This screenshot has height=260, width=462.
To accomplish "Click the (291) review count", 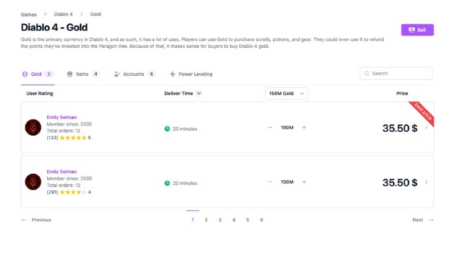I will [52, 192].
